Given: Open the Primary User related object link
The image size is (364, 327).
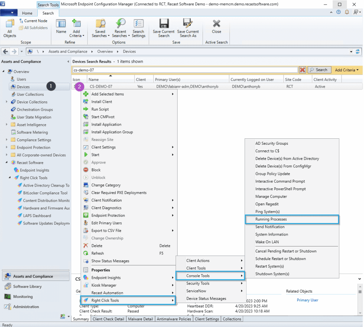Looking at the screenshot, I should pyautogui.click(x=307, y=300).
